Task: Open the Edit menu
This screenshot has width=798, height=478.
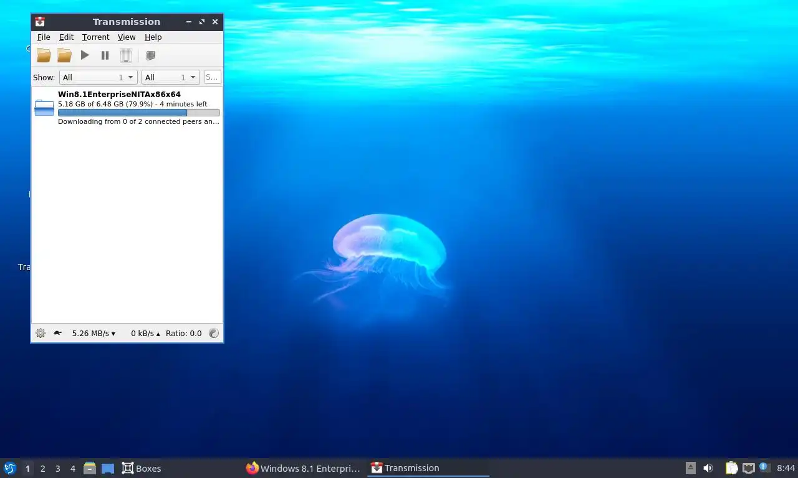Action: (x=66, y=37)
